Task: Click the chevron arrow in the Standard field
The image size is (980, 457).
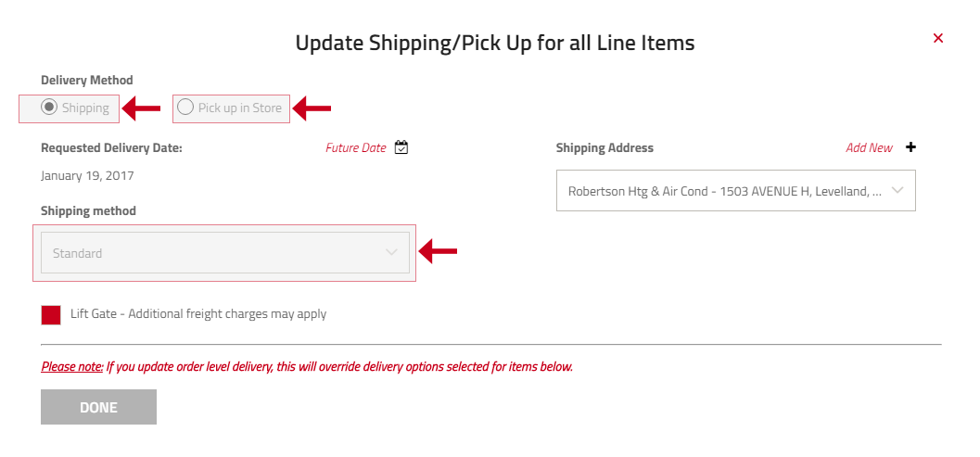Action: point(392,252)
